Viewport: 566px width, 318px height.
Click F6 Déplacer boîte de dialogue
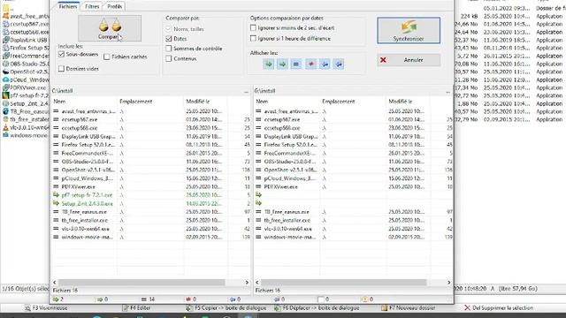(317, 308)
